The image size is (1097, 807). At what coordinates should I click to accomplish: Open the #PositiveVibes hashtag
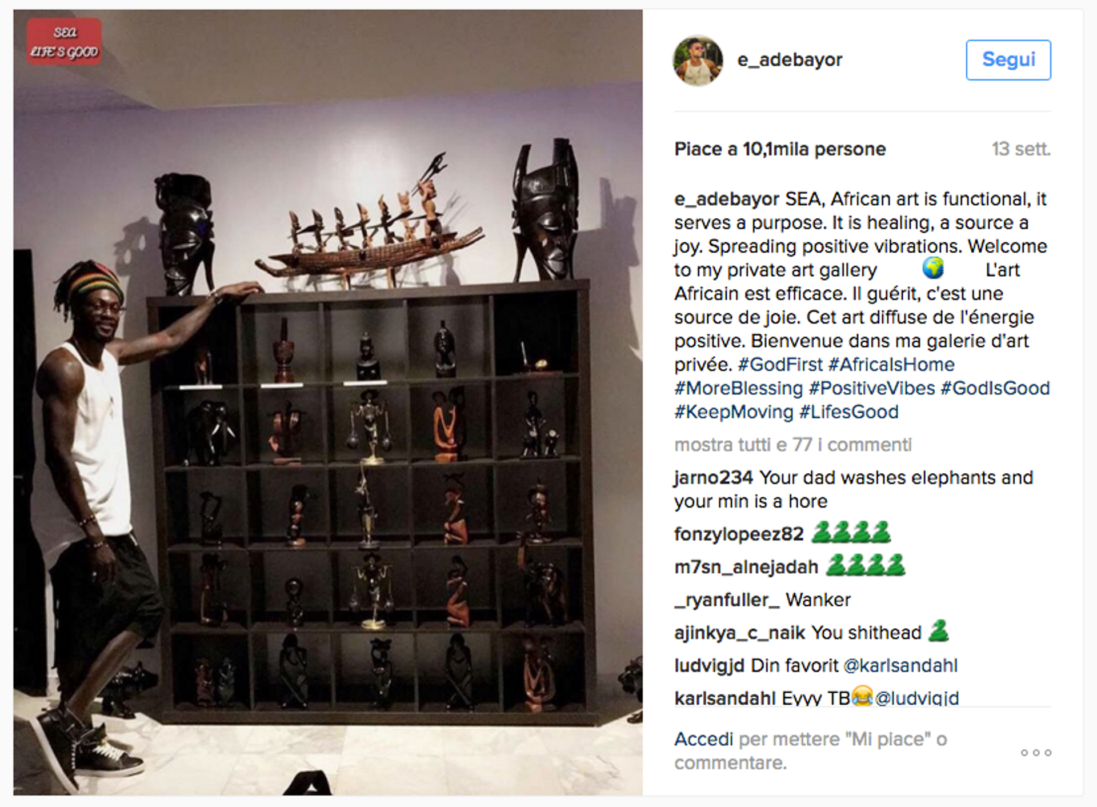(872, 389)
